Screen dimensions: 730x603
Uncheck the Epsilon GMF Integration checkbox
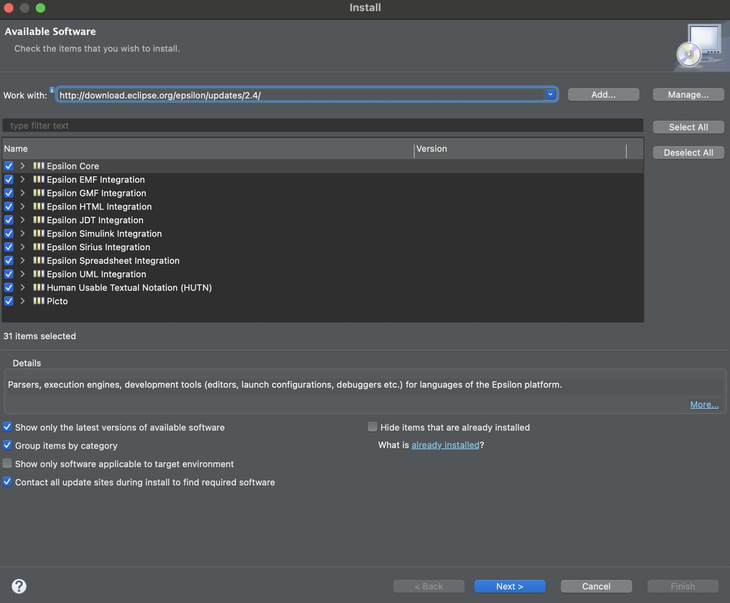click(9, 193)
